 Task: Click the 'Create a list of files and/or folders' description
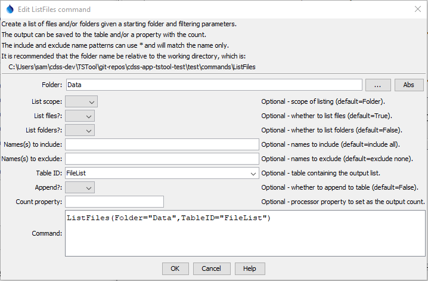[119, 24]
